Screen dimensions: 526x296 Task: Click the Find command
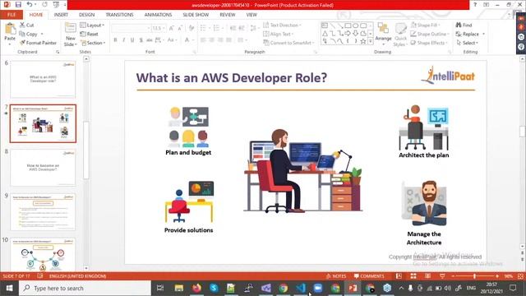tap(464, 25)
